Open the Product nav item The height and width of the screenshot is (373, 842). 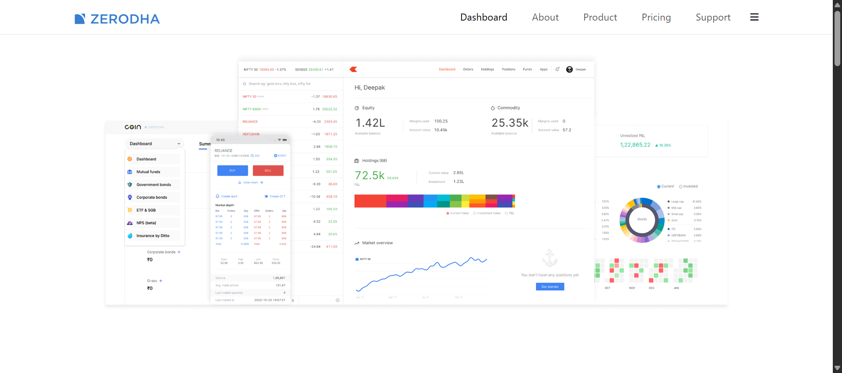tap(600, 17)
